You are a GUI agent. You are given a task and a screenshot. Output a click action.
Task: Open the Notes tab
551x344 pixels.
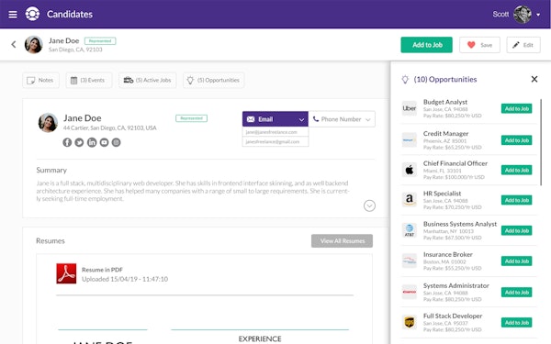pyautogui.click(x=40, y=81)
